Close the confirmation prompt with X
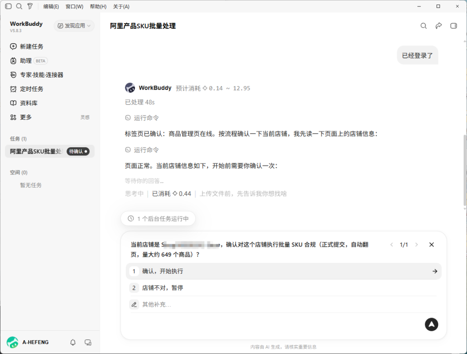 431,245
